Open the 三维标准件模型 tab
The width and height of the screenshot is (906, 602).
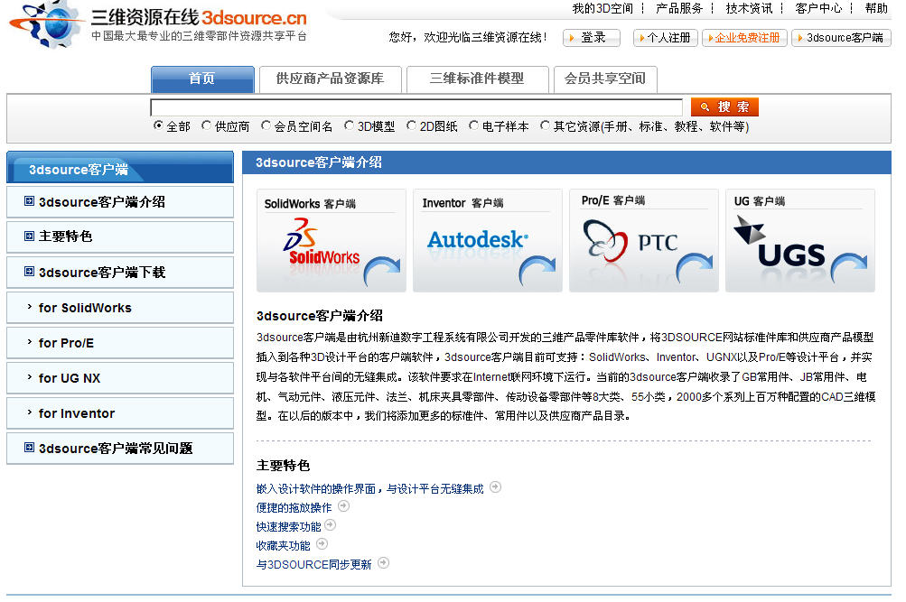pos(477,79)
